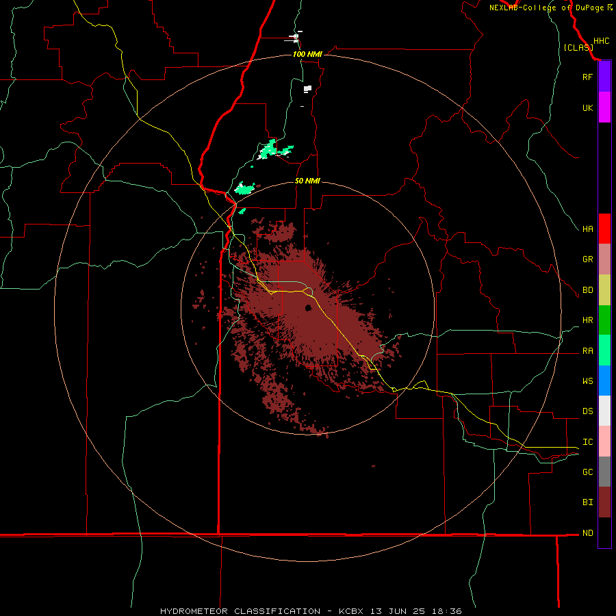Click the GC legend label
The width and height of the screenshot is (616, 616).
(587, 472)
